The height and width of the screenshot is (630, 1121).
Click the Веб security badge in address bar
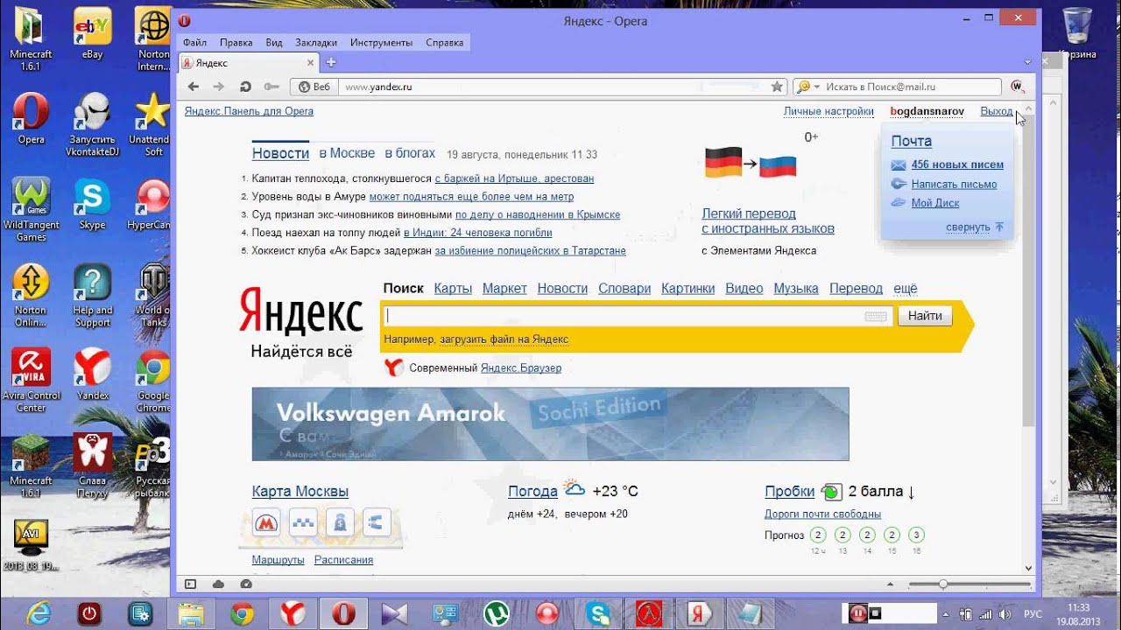[314, 87]
